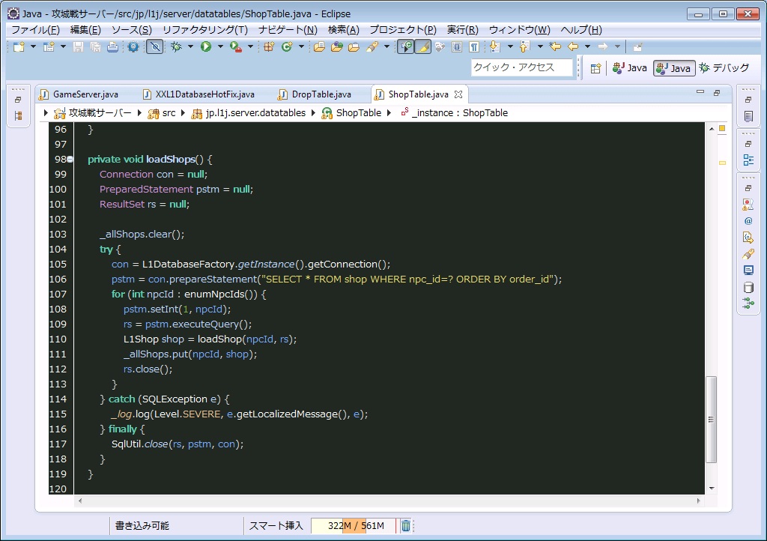767x541 pixels.
Task: Open the Debug configurations dropdown arrow
Action: coord(190,47)
